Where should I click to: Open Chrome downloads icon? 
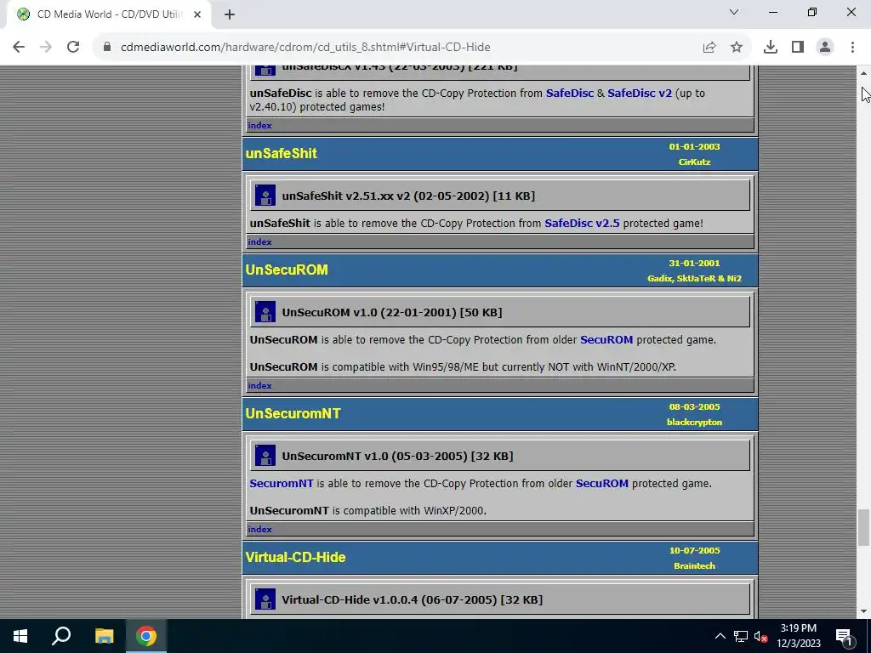coord(771,48)
